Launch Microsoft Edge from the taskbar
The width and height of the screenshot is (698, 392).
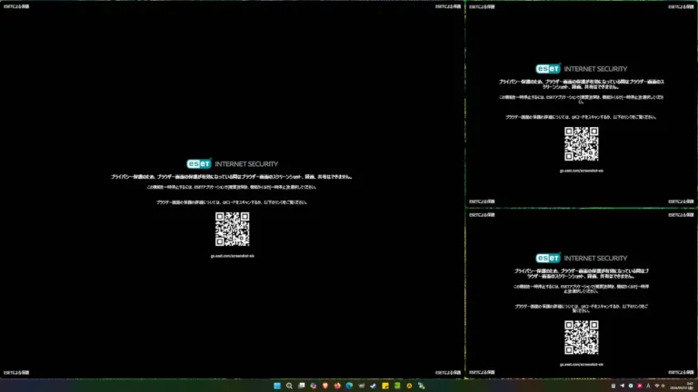point(349,386)
